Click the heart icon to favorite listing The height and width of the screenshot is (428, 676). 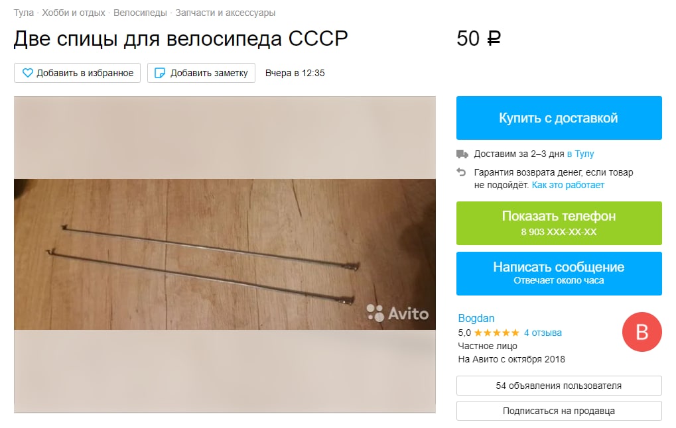tap(28, 73)
